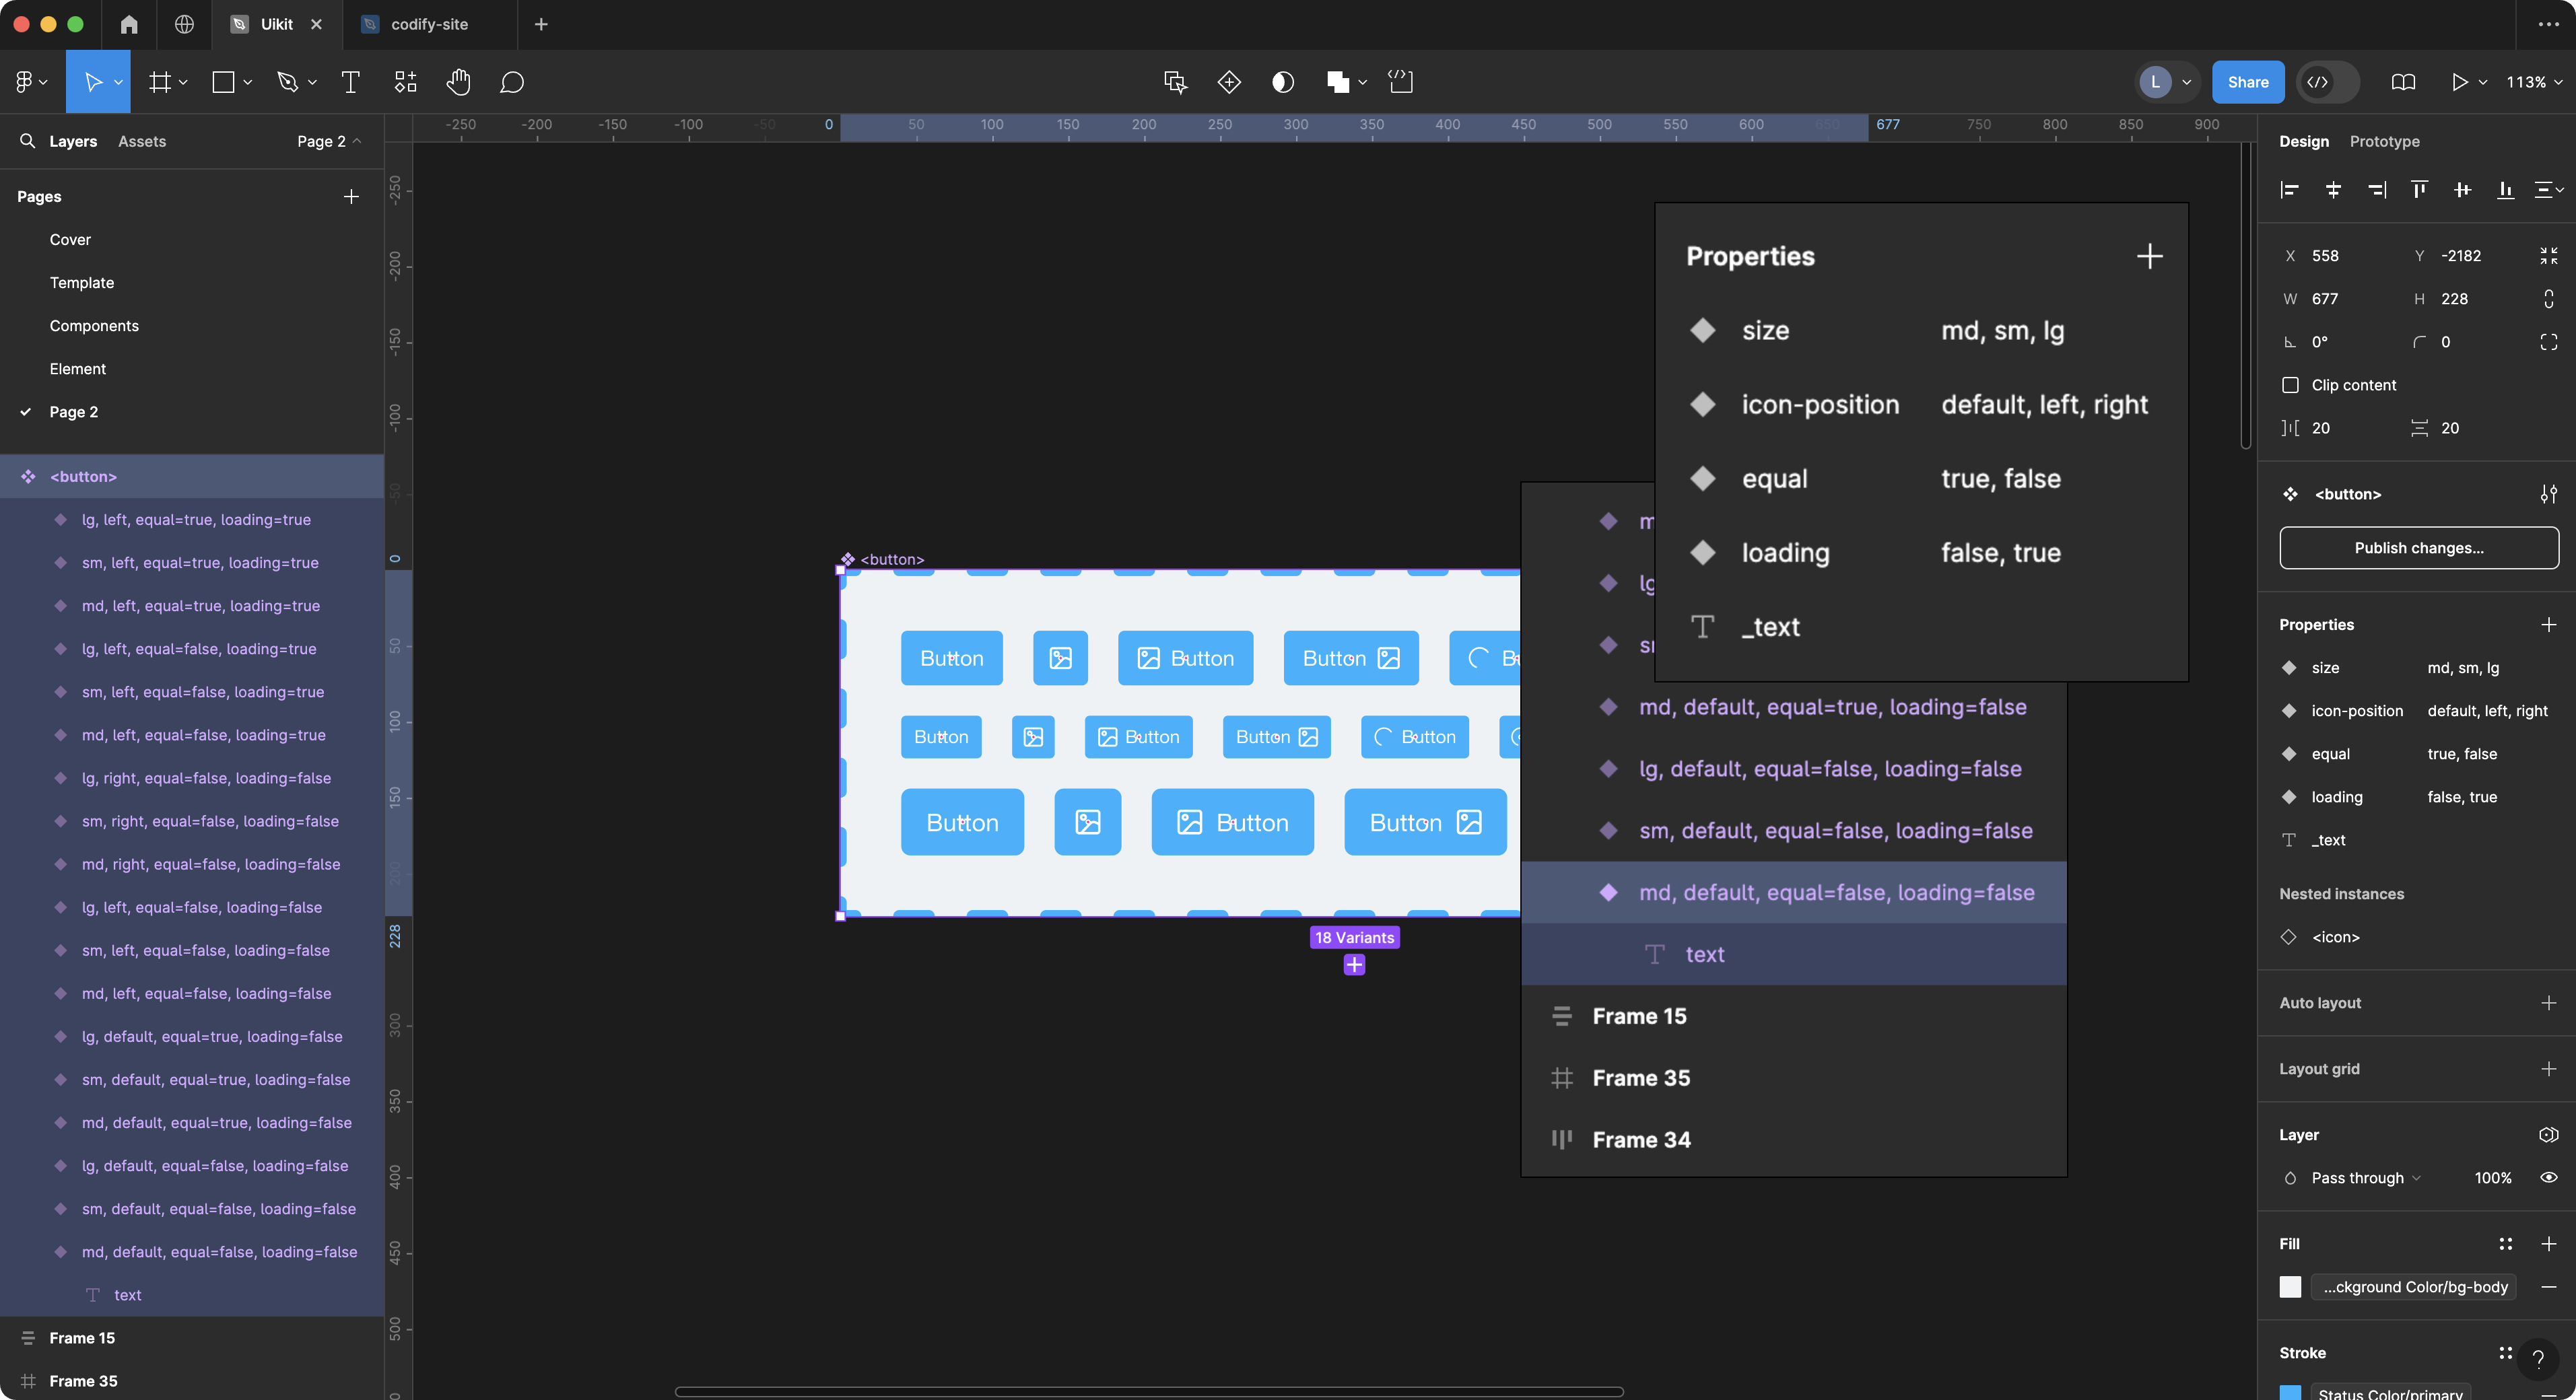The width and height of the screenshot is (2576, 1400).
Task: Search layers with magnifier icon
Action: 27,141
